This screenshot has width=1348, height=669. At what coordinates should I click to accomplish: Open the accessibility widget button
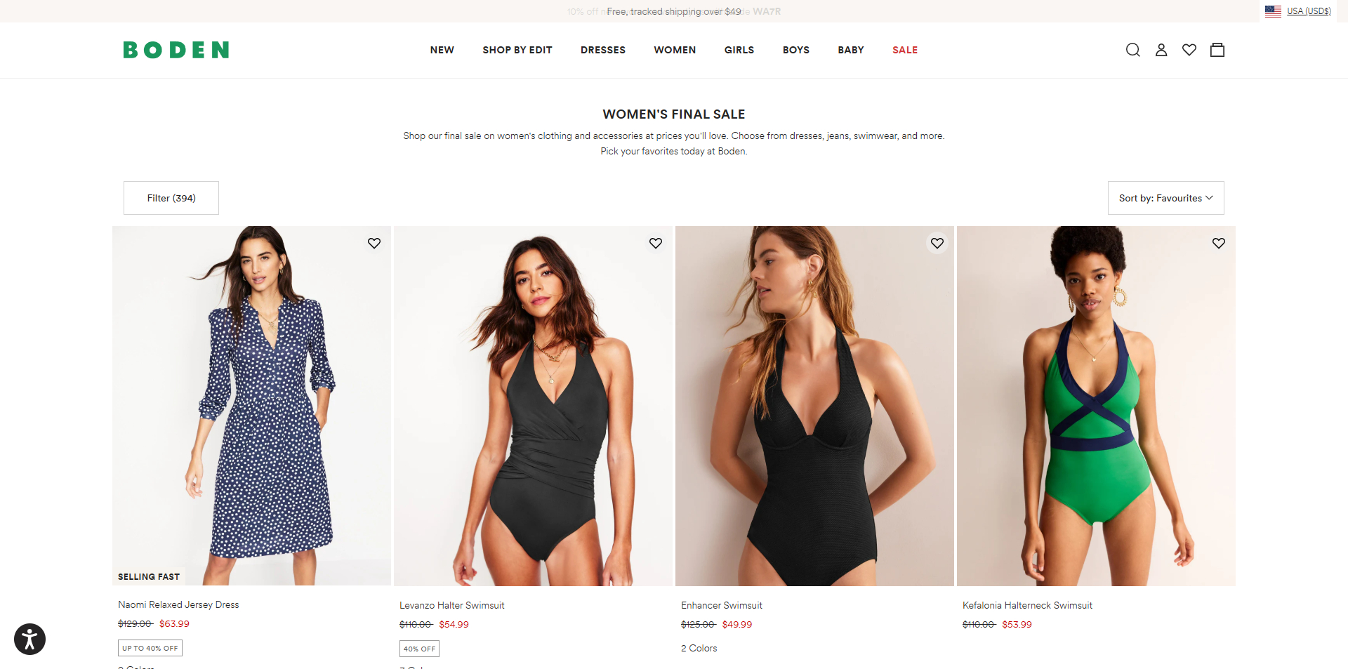pos(29,639)
